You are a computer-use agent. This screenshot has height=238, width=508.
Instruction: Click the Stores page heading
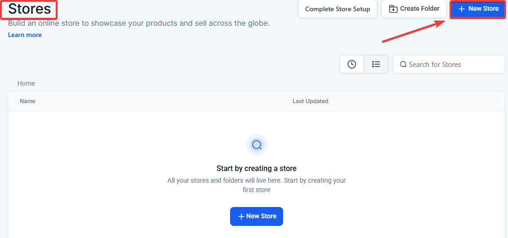pos(29,9)
